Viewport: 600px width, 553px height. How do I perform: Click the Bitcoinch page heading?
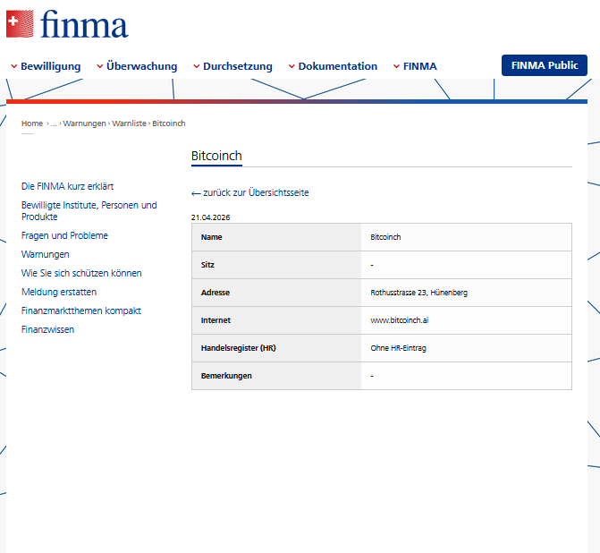(216, 156)
